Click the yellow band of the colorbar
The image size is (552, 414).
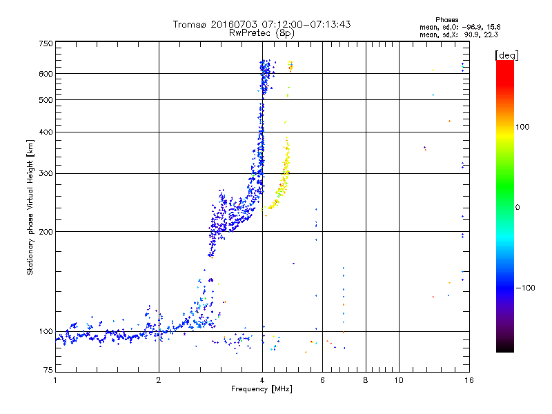505,135
